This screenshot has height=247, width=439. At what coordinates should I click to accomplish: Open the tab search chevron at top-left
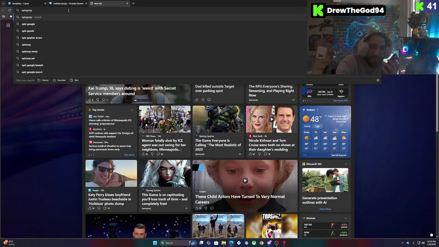coord(3,3)
